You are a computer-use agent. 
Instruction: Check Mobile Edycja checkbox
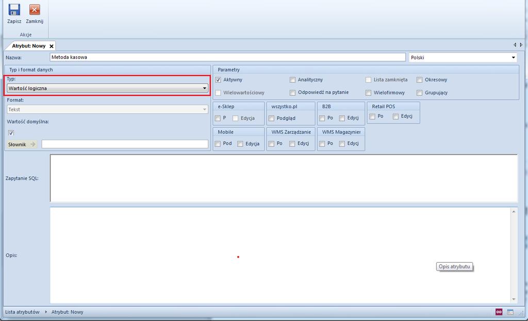pos(240,144)
